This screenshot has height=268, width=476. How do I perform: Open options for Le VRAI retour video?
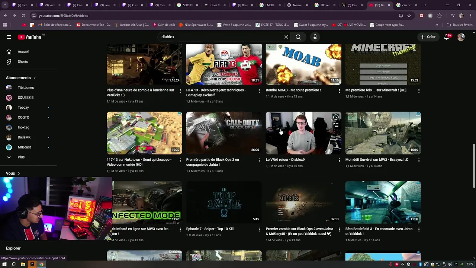(x=339, y=160)
